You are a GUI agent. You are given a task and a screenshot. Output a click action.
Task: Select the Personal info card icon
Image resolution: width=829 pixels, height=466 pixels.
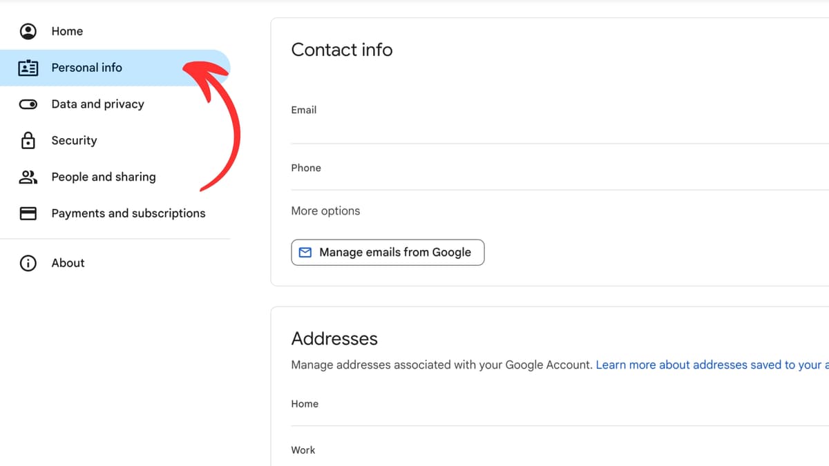[28, 68]
